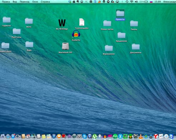
Task: Select the Турпоход.doc document
Action: 82,24
